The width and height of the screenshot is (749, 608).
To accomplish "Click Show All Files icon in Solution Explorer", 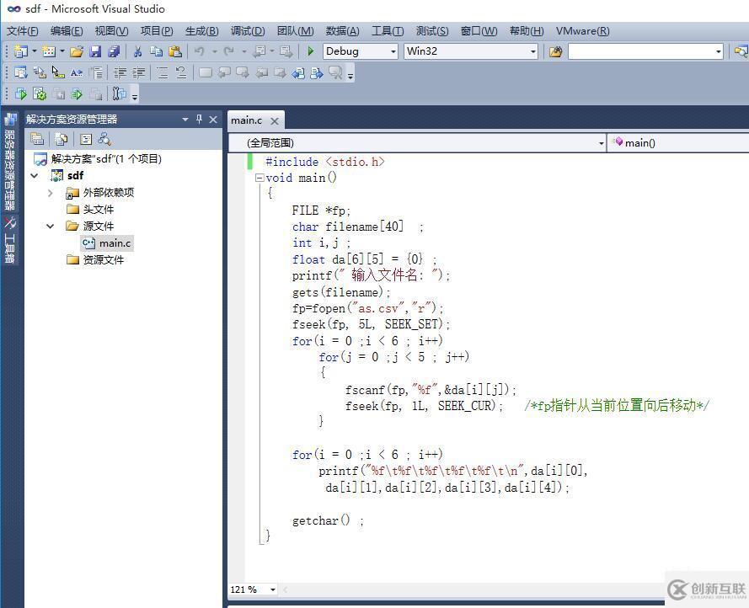I will pyautogui.click(x=61, y=139).
